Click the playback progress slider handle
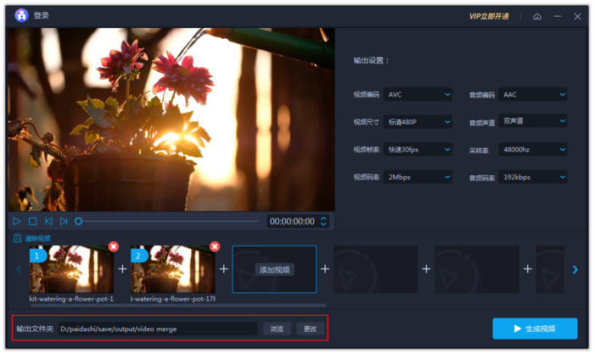 coord(78,221)
